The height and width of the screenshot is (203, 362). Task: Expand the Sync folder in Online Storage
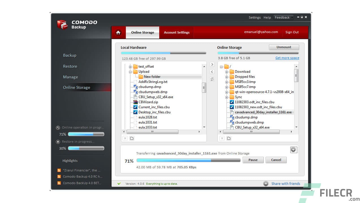227,97
